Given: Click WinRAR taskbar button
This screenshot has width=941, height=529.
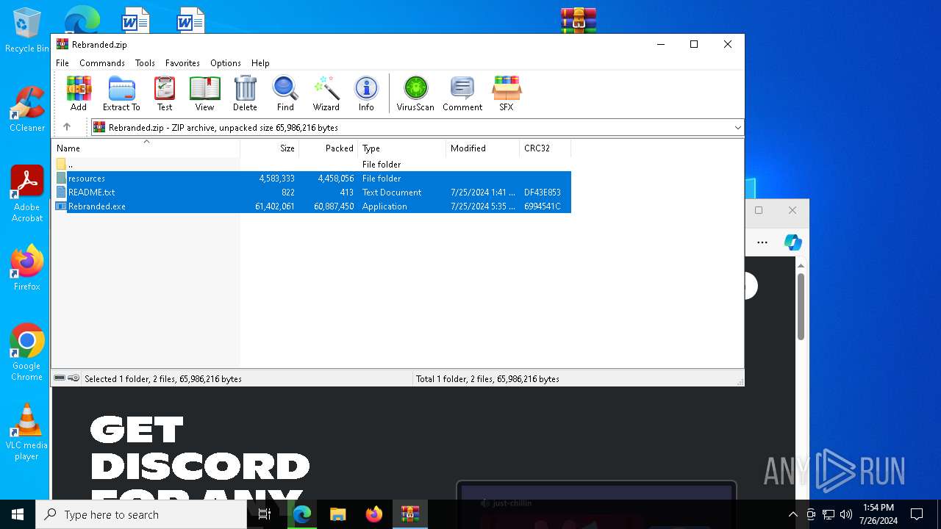Looking at the screenshot, I should pos(409,514).
